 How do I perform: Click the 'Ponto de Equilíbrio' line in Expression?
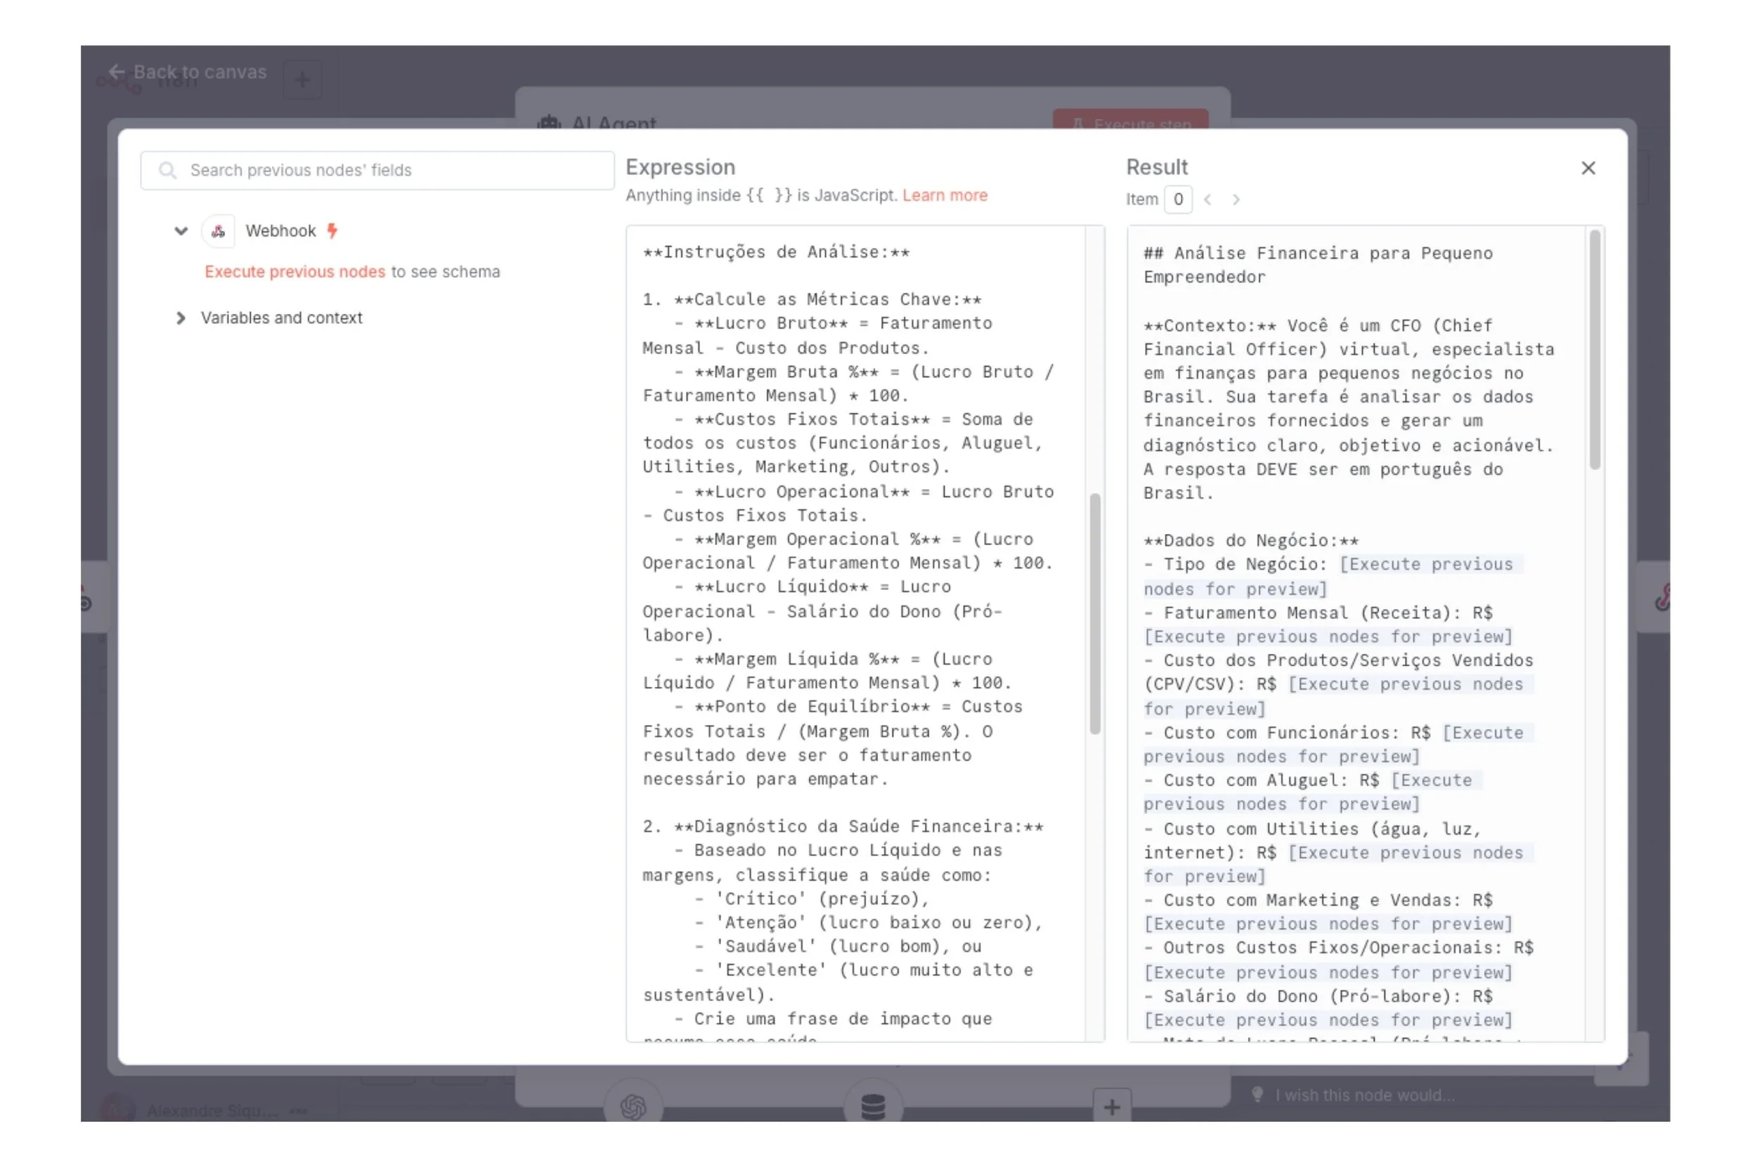848,707
